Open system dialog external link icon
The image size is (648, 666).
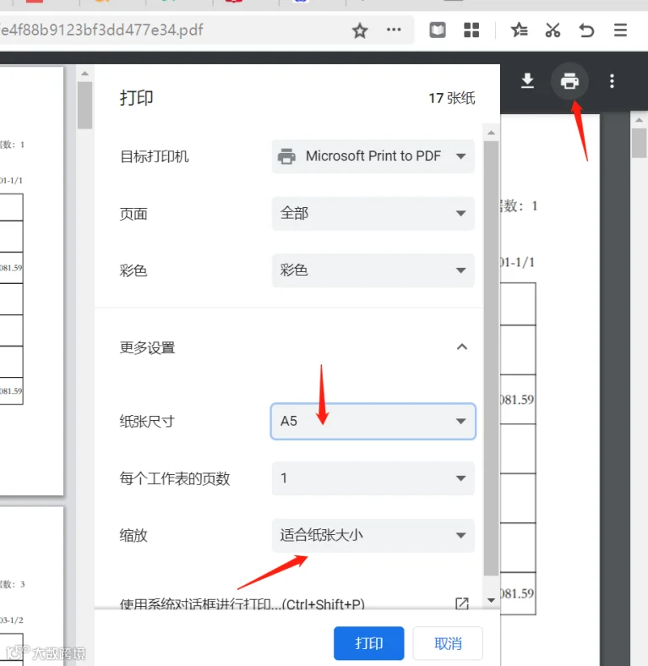[x=461, y=603]
